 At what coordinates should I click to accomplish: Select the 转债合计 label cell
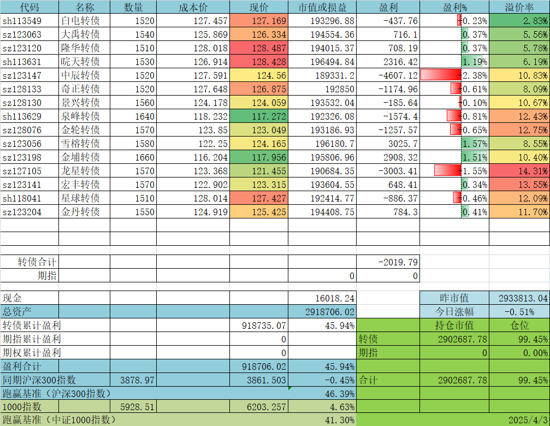29,262
